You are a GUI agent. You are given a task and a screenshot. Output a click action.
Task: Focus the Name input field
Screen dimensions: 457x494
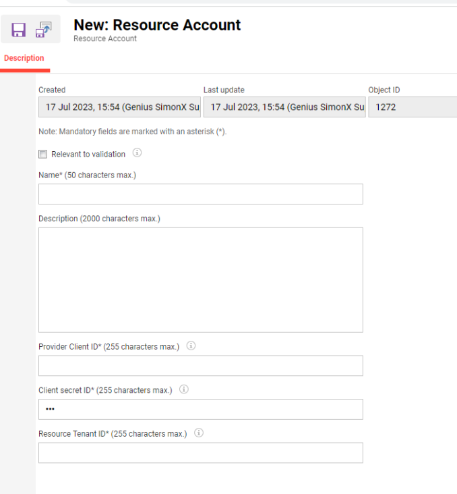(x=200, y=194)
